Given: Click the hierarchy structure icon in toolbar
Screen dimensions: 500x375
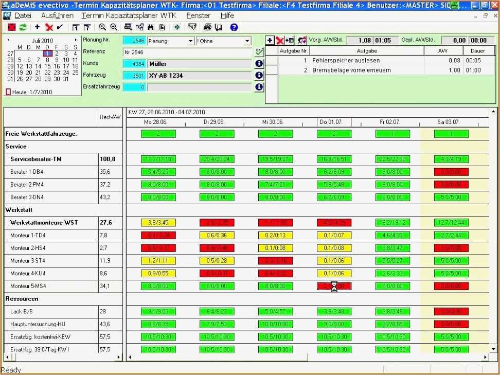Looking at the screenshot, I should point(140,27).
